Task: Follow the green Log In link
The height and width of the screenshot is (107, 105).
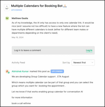Action: [x=89, y=50]
